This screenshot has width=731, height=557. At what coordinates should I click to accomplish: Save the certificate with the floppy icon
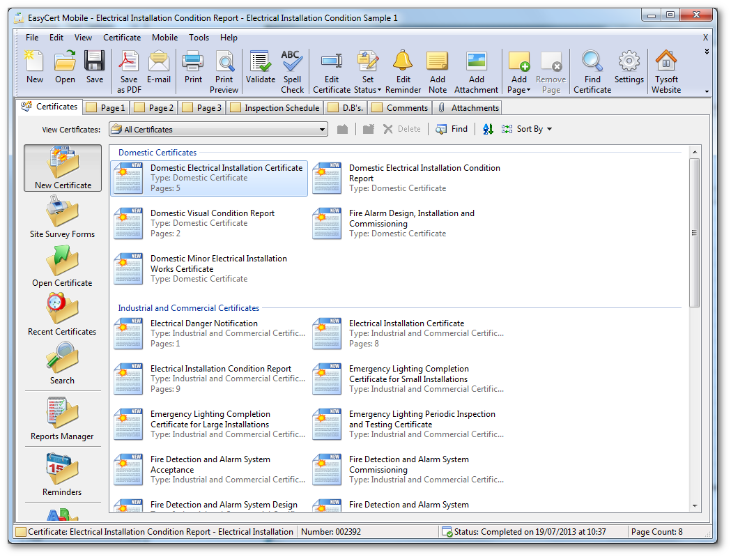95,67
